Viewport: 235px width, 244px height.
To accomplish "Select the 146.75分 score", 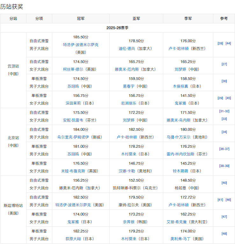I will click(x=136, y=163).
